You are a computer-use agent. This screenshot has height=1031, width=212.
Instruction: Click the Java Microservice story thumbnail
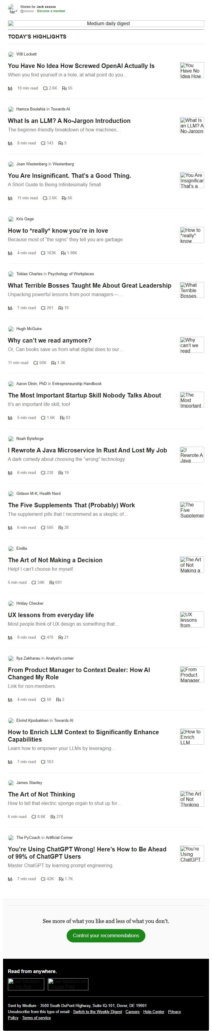coord(192,455)
